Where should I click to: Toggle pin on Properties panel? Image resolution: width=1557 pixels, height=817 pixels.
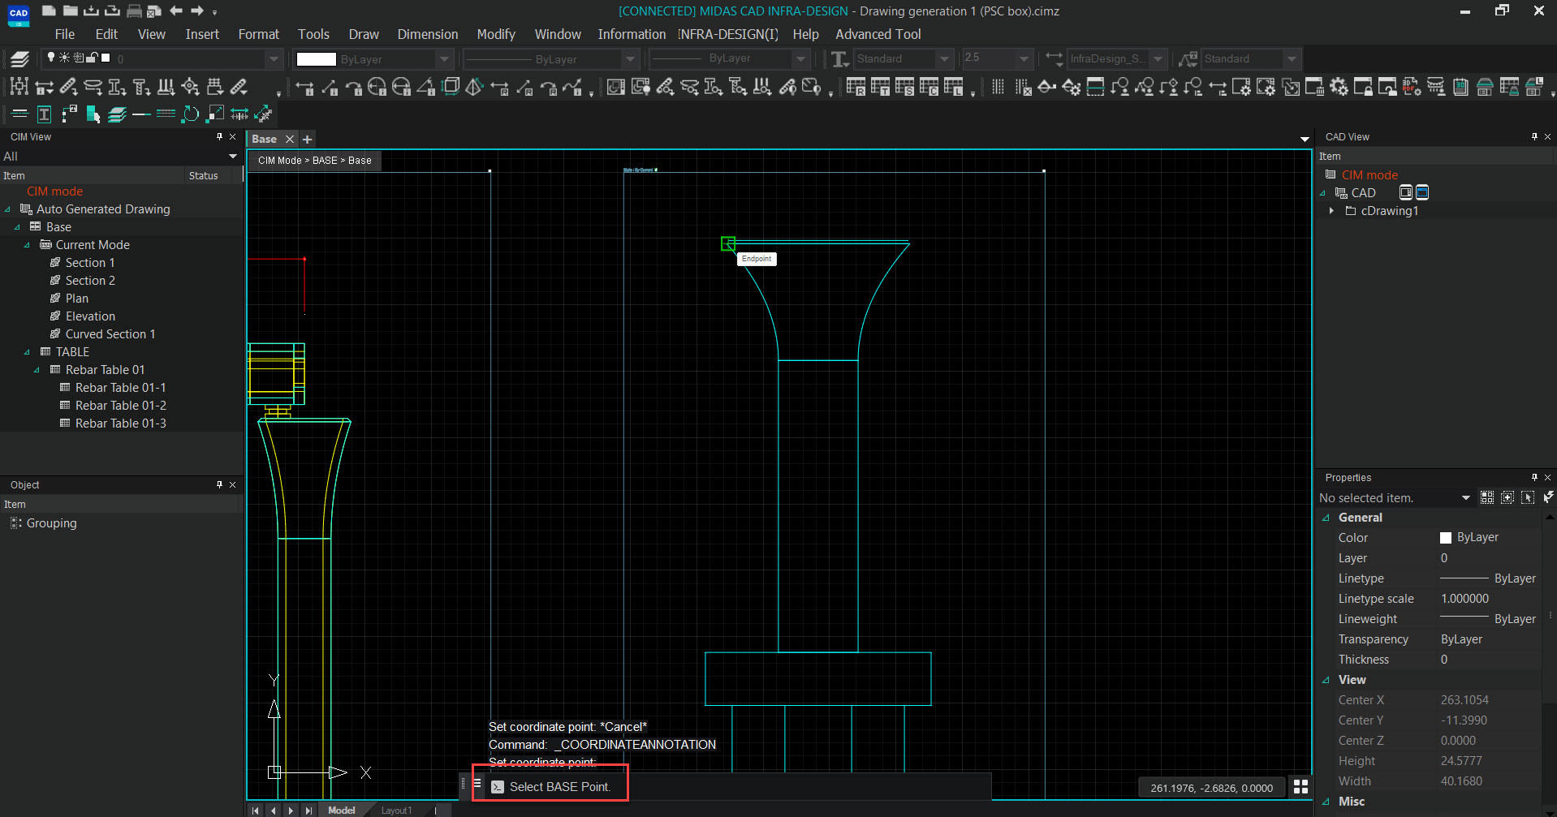1534,477
